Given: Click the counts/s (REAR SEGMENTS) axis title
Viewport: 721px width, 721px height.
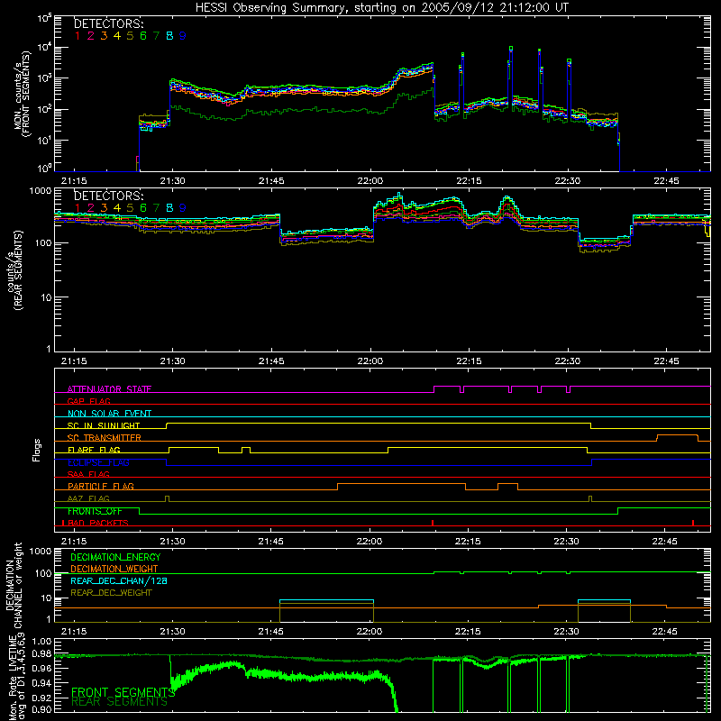Looking at the screenshot, I should (x=14, y=270).
